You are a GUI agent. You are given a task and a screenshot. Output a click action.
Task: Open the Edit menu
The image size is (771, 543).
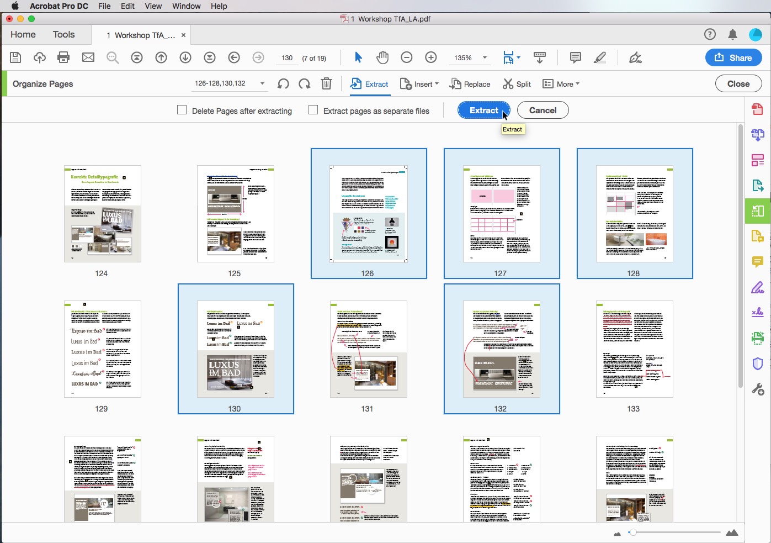click(127, 6)
